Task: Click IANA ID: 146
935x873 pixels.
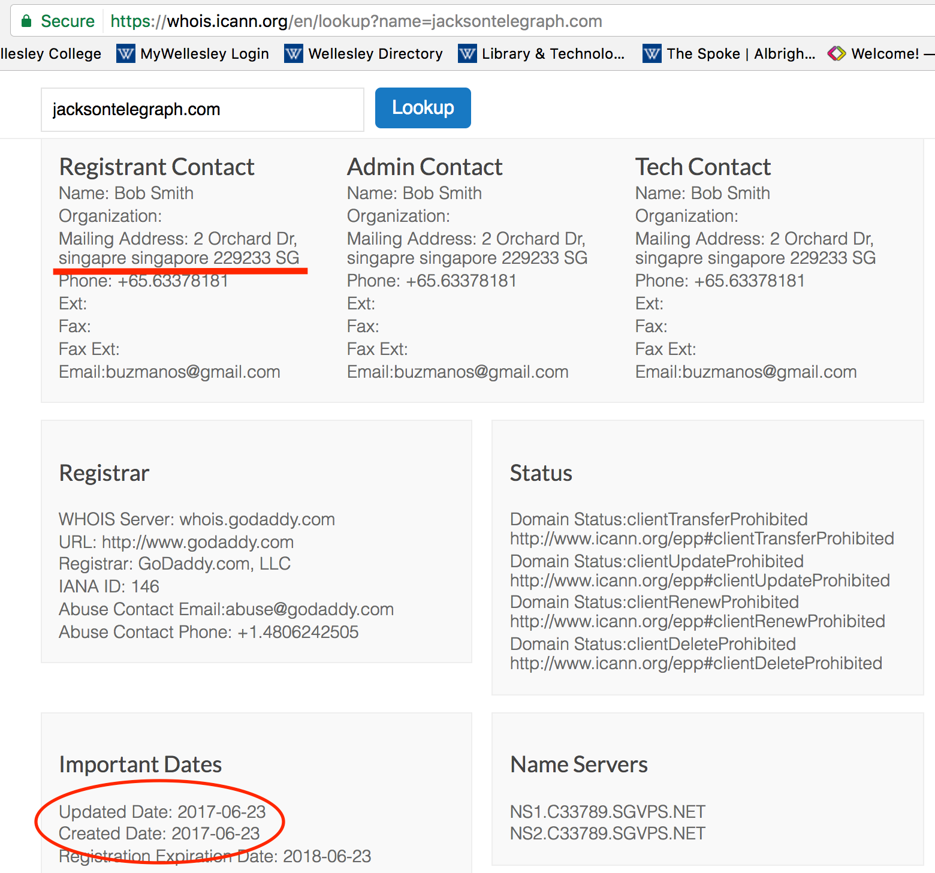Action: [109, 586]
